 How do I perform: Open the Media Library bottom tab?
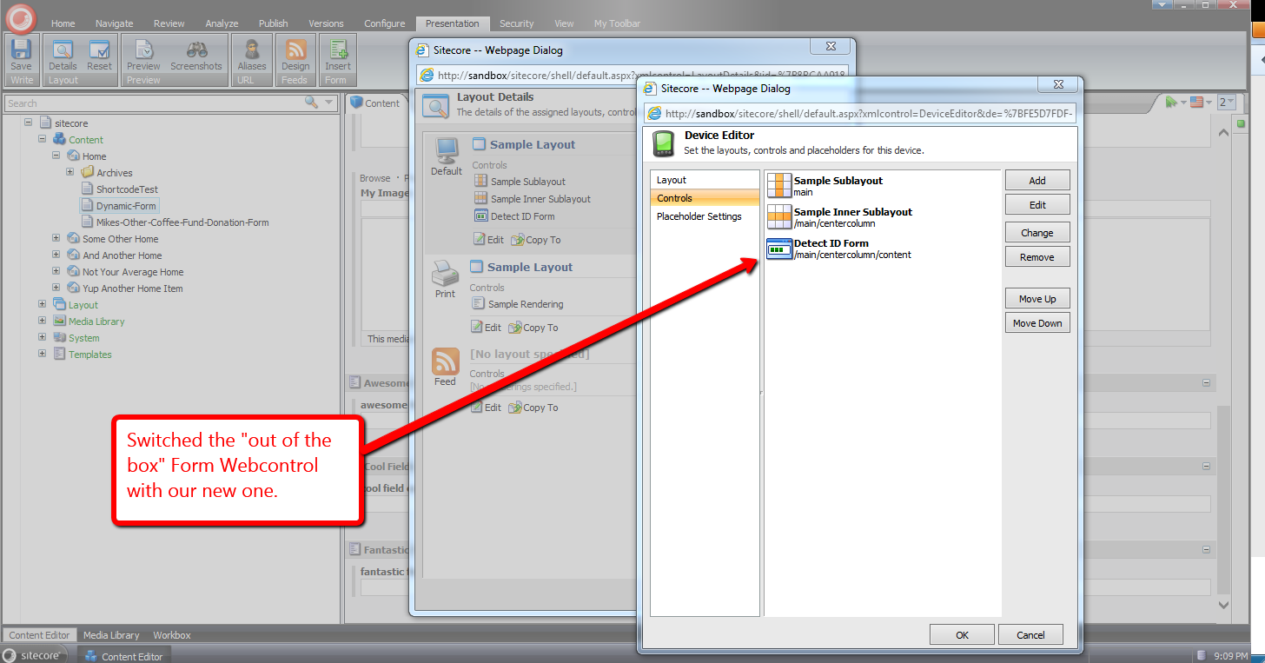(x=111, y=635)
